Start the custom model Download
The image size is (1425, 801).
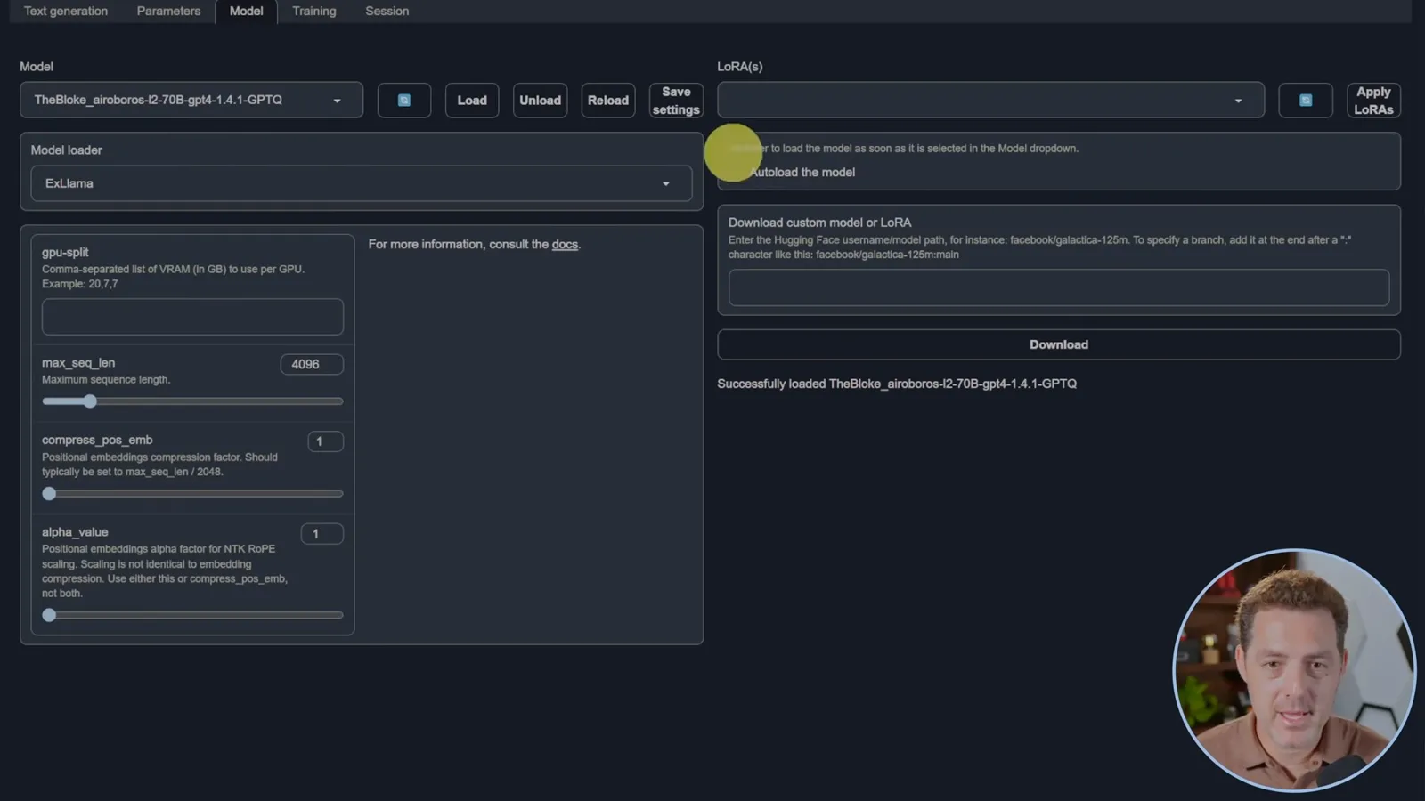tap(1059, 344)
